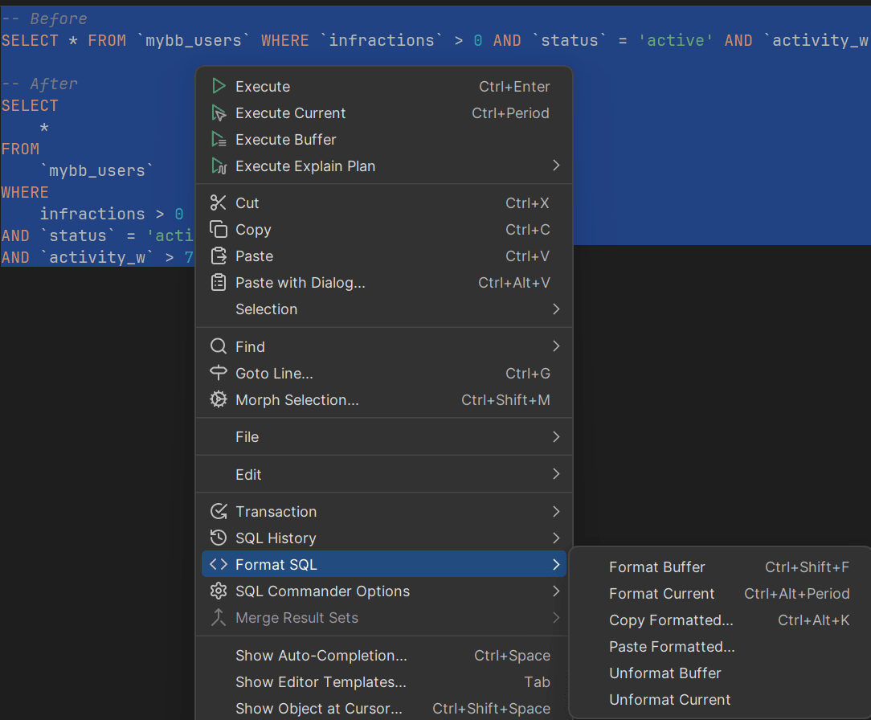The image size is (871, 720).
Task: Select Merge Result Sets entry
Action: pos(384,618)
